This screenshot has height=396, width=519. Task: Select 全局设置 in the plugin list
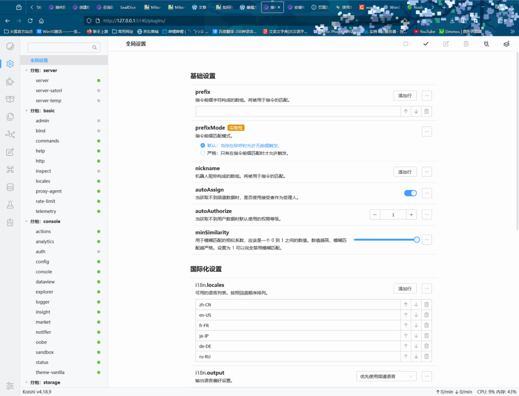pyautogui.click(x=39, y=60)
